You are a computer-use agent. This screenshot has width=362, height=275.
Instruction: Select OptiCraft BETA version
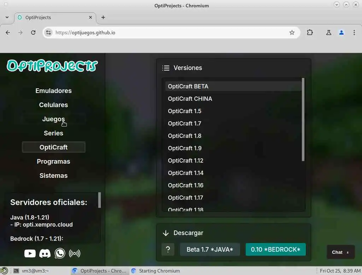pos(233,86)
